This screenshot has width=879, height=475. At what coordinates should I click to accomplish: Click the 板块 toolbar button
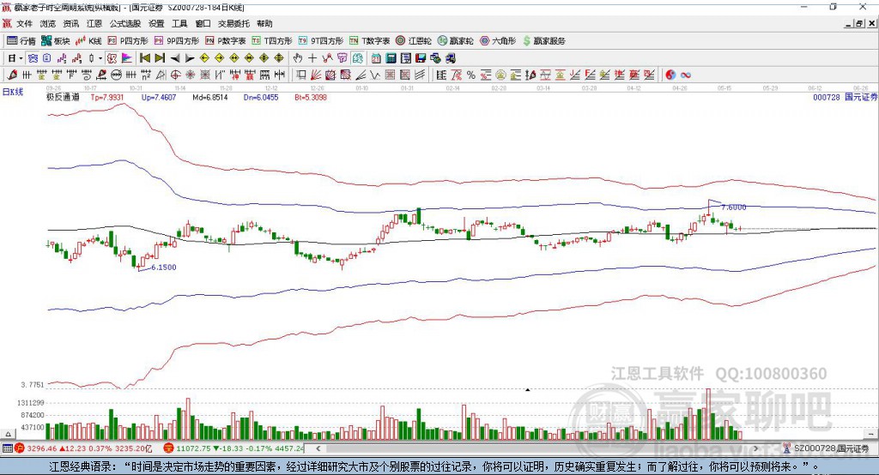(55, 41)
